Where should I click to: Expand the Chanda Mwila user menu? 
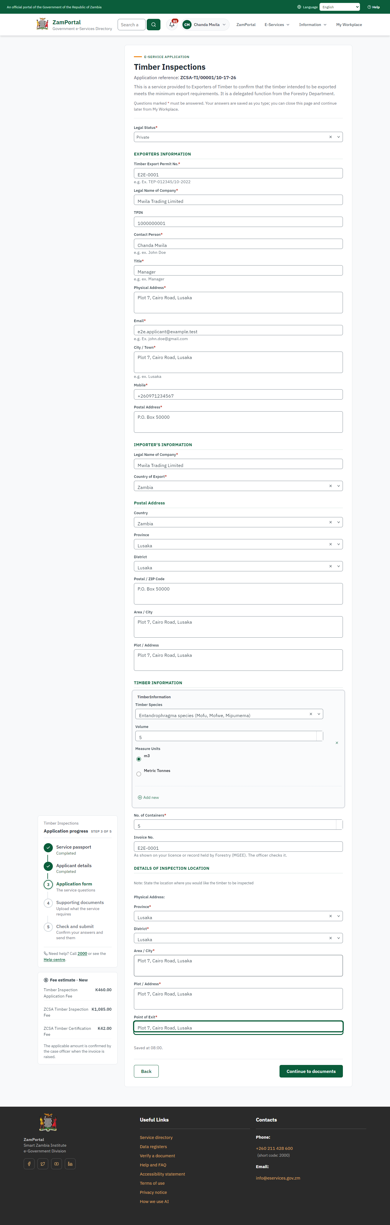(x=205, y=25)
